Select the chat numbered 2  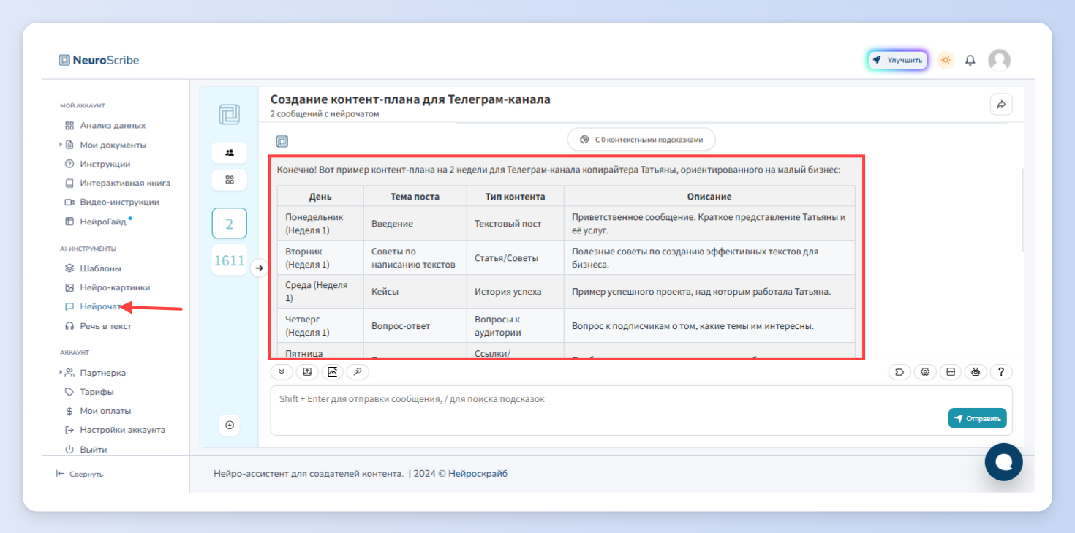[229, 224]
